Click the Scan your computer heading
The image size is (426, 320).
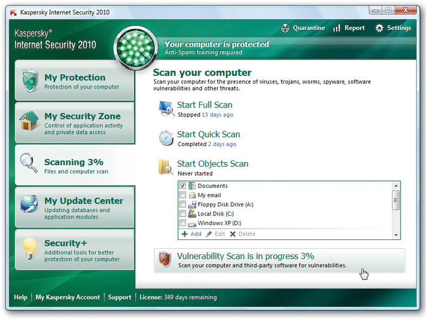tap(202, 73)
